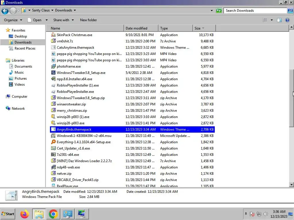Show hidden tray icons arrow
The height and width of the screenshot is (220, 294).
(246, 214)
